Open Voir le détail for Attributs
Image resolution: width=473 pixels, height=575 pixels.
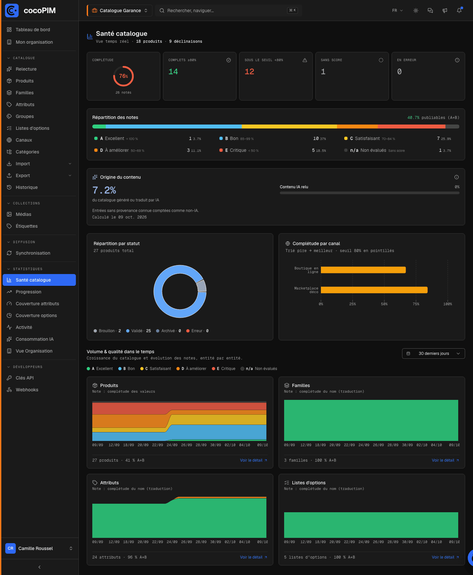point(254,557)
